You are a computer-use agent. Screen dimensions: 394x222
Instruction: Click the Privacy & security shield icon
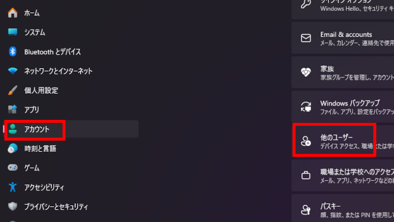pyautogui.click(x=13, y=206)
